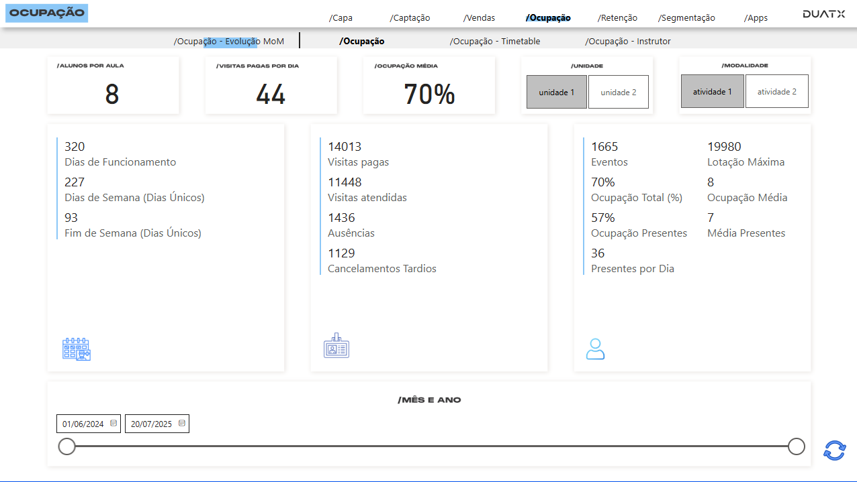
Task: Select unidade 2 in the Unidade filter
Action: click(x=618, y=91)
